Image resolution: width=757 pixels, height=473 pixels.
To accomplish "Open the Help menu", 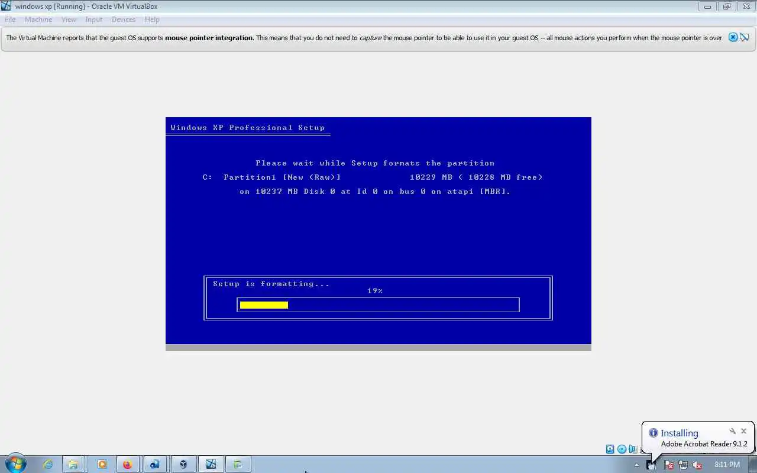I will [152, 20].
